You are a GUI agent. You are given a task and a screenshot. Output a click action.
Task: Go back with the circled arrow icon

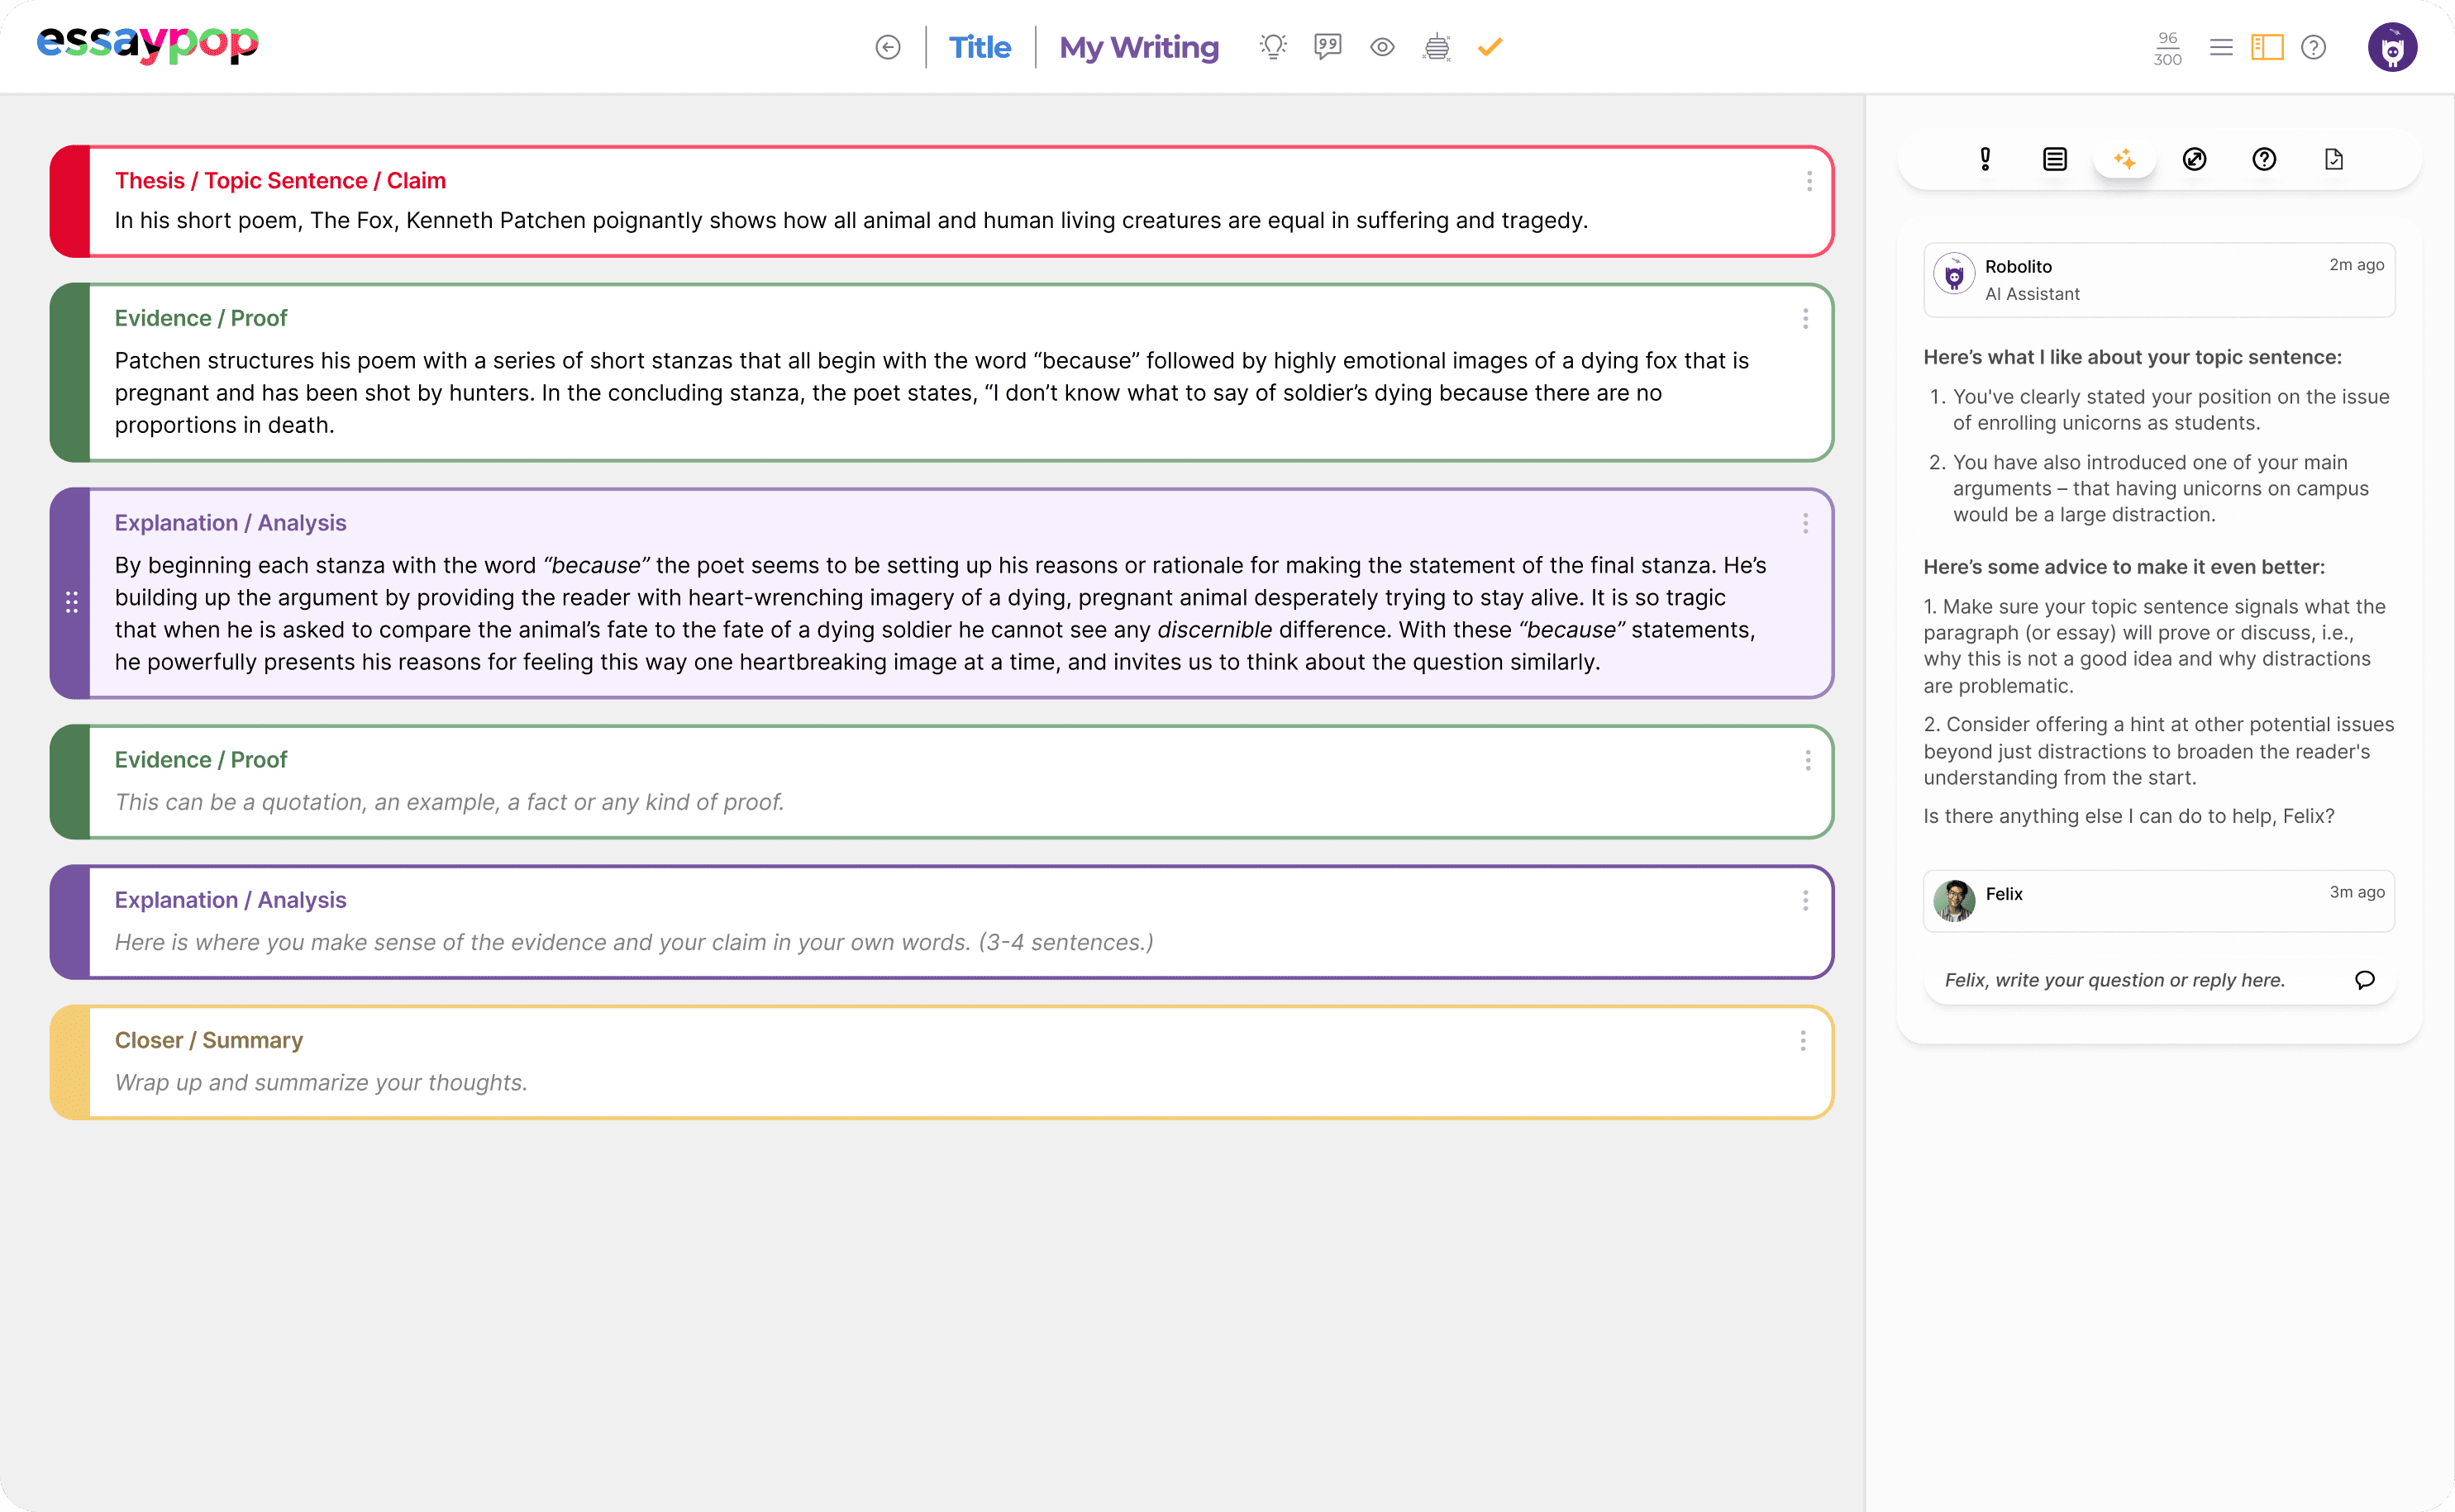pyautogui.click(x=888, y=47)
